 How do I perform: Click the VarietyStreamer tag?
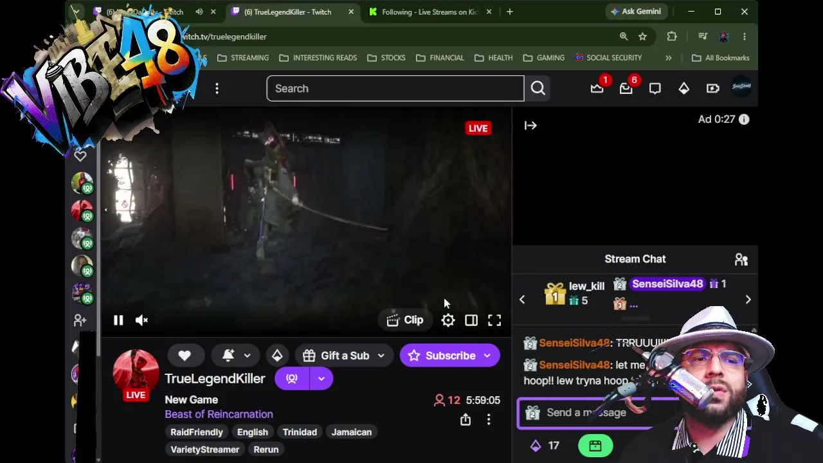click(204, 449)
